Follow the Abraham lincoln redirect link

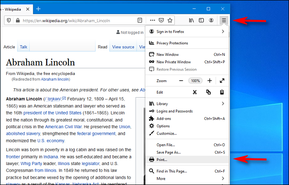[55, 79]
